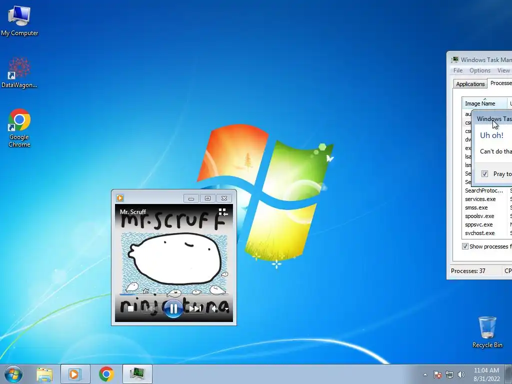The image size is (512, 384).
Task: Select the sppsvc.exe process row
Action: [487, 224]
